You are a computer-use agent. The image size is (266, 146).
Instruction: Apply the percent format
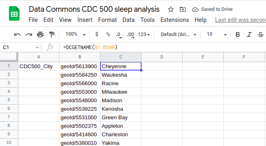(x=108, y=34)
